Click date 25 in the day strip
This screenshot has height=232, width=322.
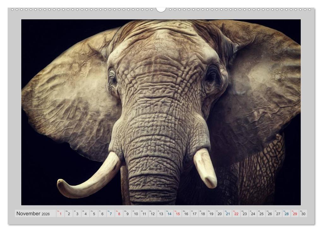click(261, 214)
